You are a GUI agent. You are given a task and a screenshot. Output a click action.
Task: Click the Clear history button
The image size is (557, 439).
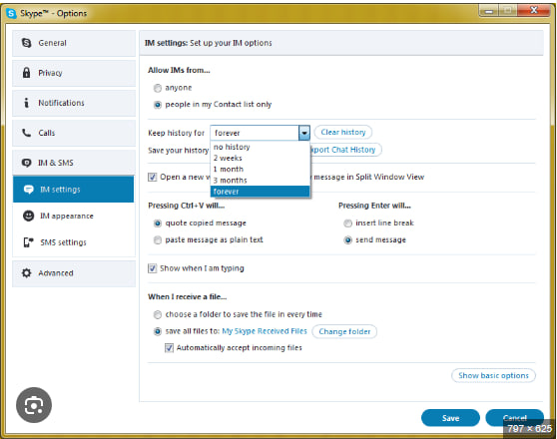(343, 132)
